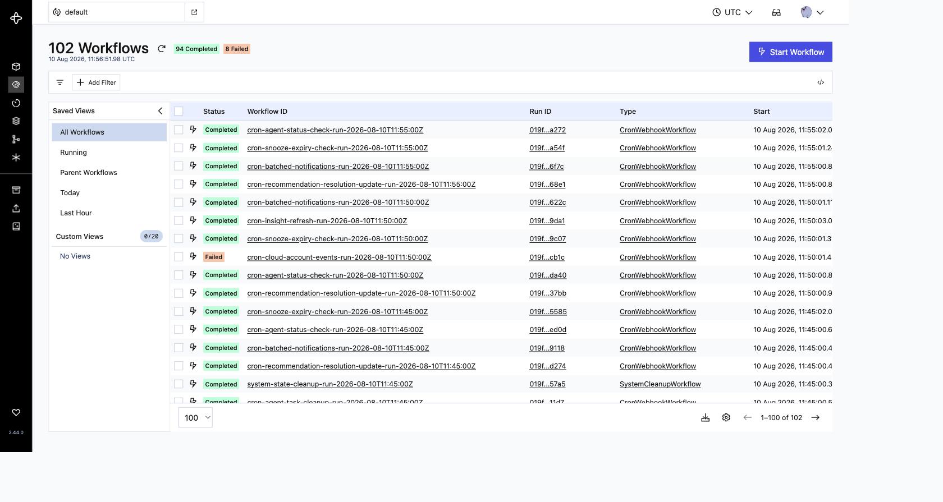943x502 pixels.
Task: Click the Temporal logo icon
Action: click(x=16, y=18)
